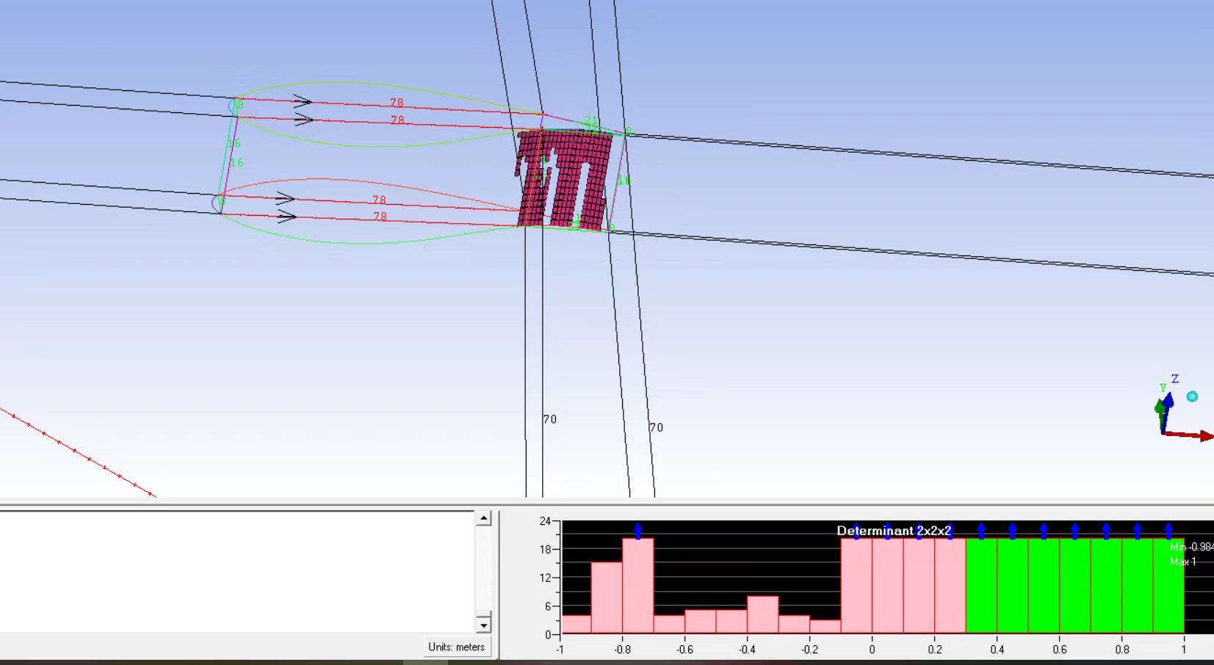
Task: Click the Min -0.984 value in histogram
Action: [x=1191, y=547]
